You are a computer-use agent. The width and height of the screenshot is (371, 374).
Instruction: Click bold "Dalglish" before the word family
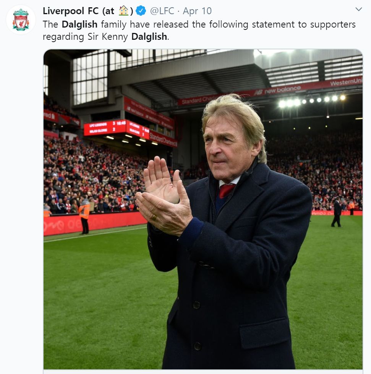(x=80, y=24)
